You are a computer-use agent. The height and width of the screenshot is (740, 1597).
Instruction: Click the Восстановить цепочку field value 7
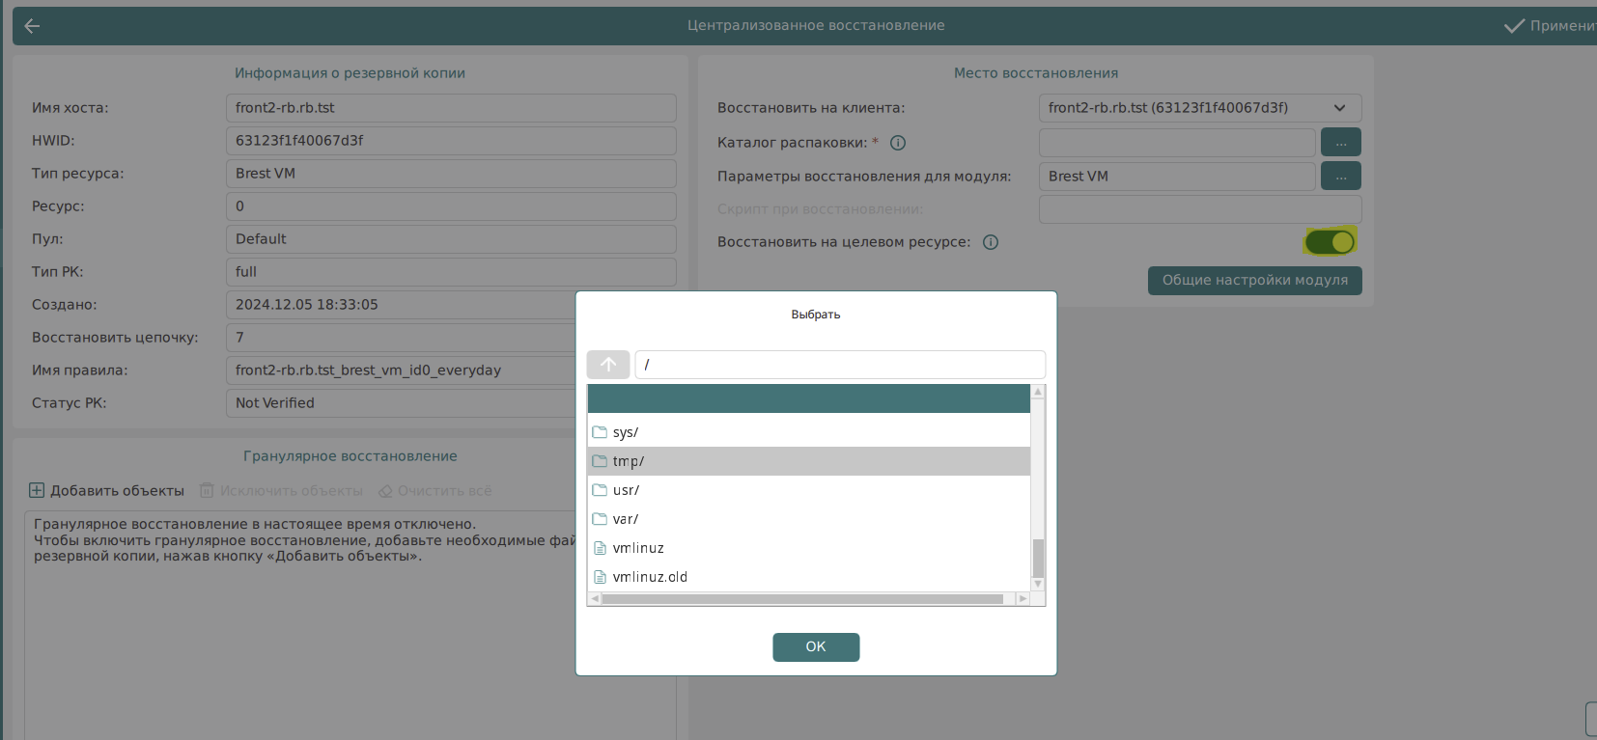401,338
